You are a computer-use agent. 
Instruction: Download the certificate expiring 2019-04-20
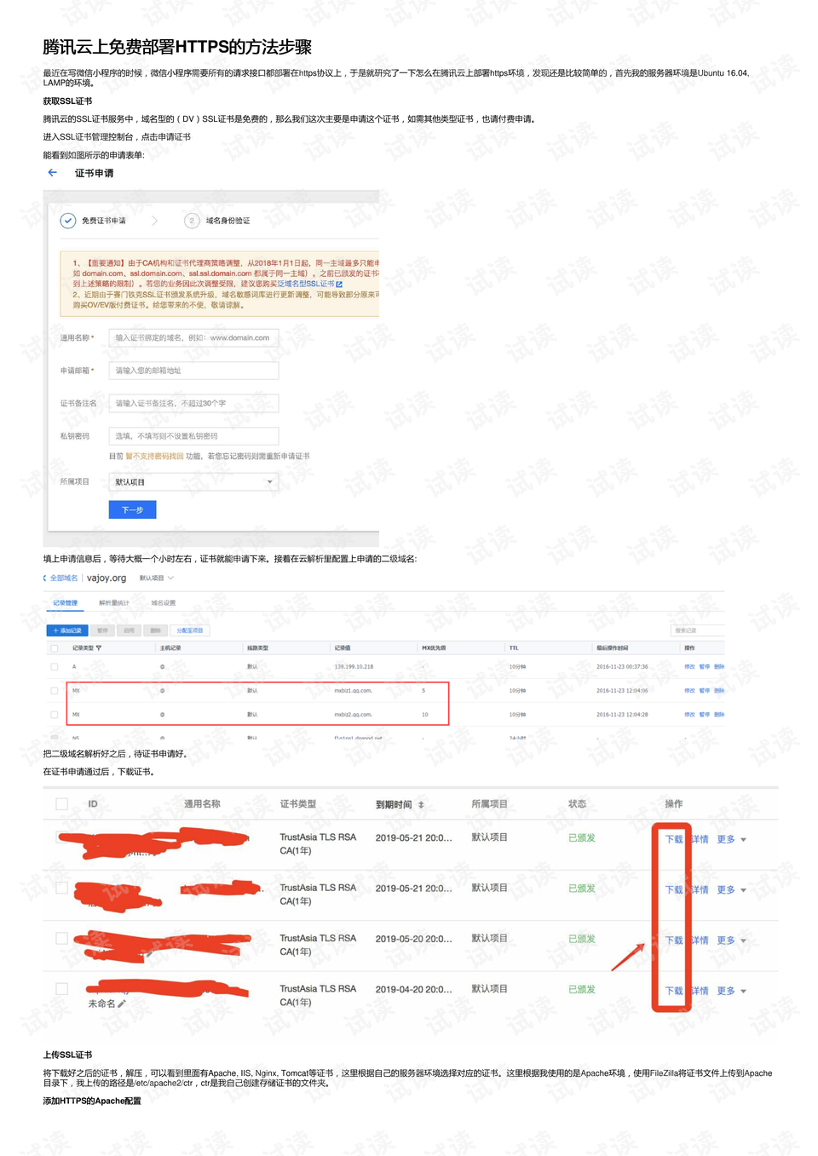[673, 991]
